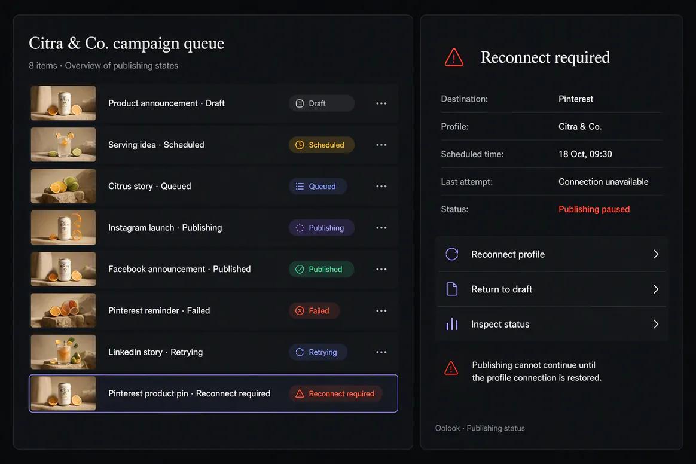The width and height of the screenshot is (696, 464).
Task: Click the Publishing status badge
Action: [x=322, y=228]
